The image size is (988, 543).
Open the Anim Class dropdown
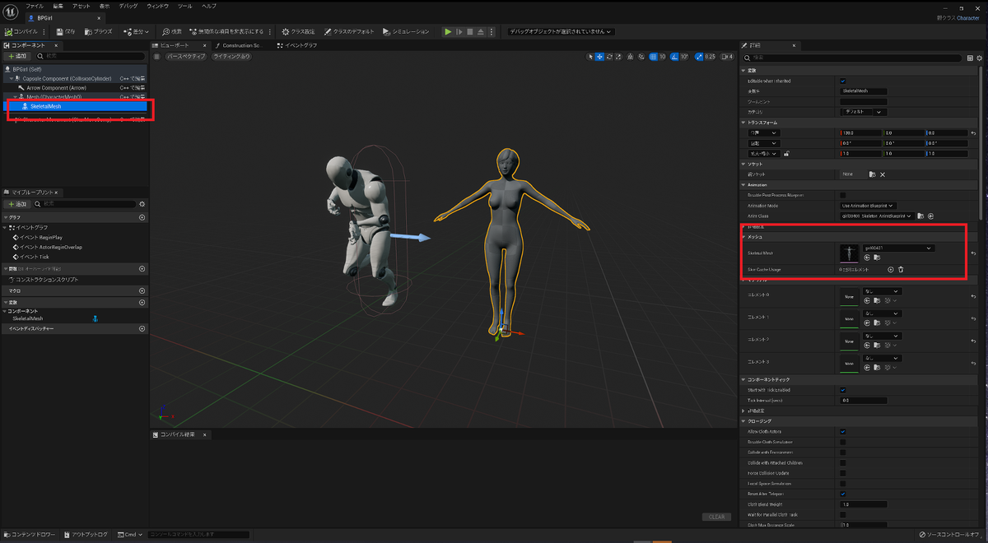[877, 216]
